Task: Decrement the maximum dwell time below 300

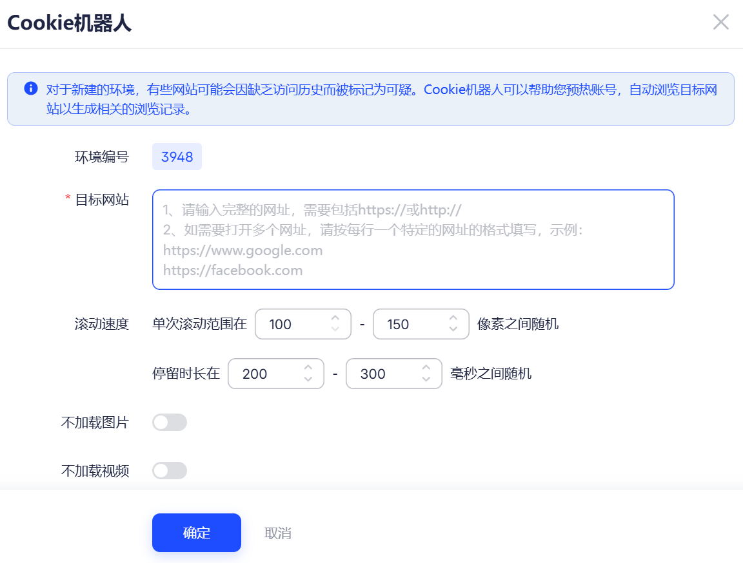Action: 426,379
